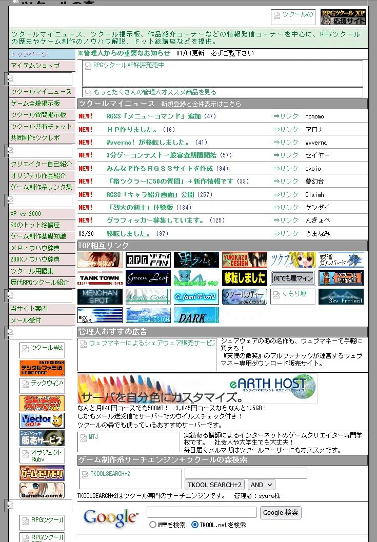Open the 何でも屋マイン banner

click(293, 278)
